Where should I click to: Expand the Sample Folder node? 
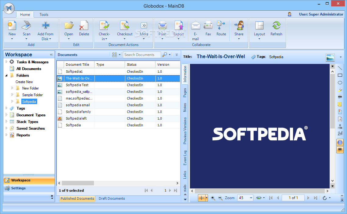pos(13,95)
